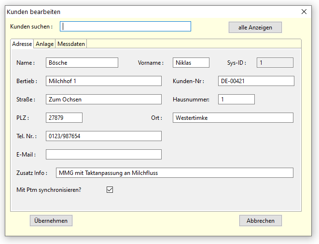
Task: Click the Straße field Zum Ochsen
Action: pyautogui.click(x=104, y=99)
